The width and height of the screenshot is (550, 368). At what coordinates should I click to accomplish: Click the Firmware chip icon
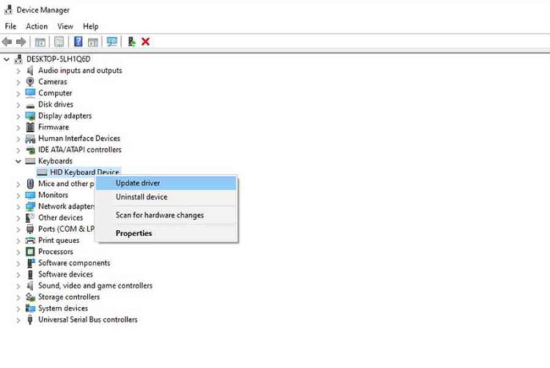click(x=30, y=127)
